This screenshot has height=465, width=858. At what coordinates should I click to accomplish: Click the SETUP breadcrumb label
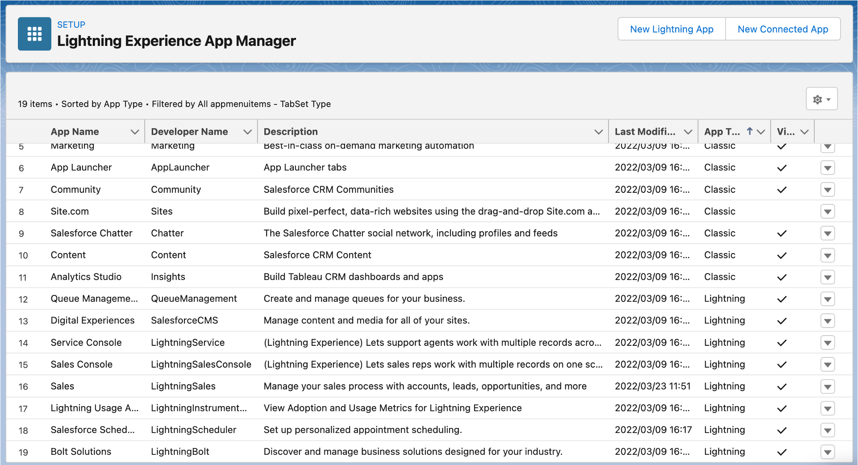tap(71, 25)
